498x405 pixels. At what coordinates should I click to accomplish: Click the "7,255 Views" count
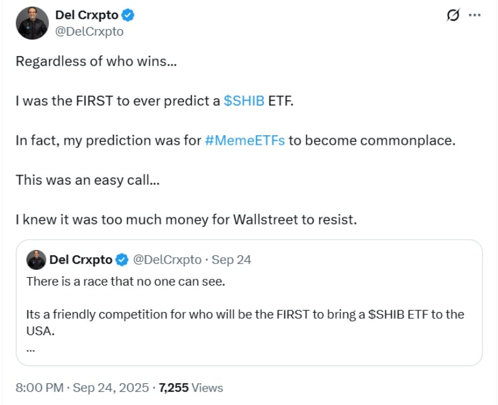coord(191,387)
